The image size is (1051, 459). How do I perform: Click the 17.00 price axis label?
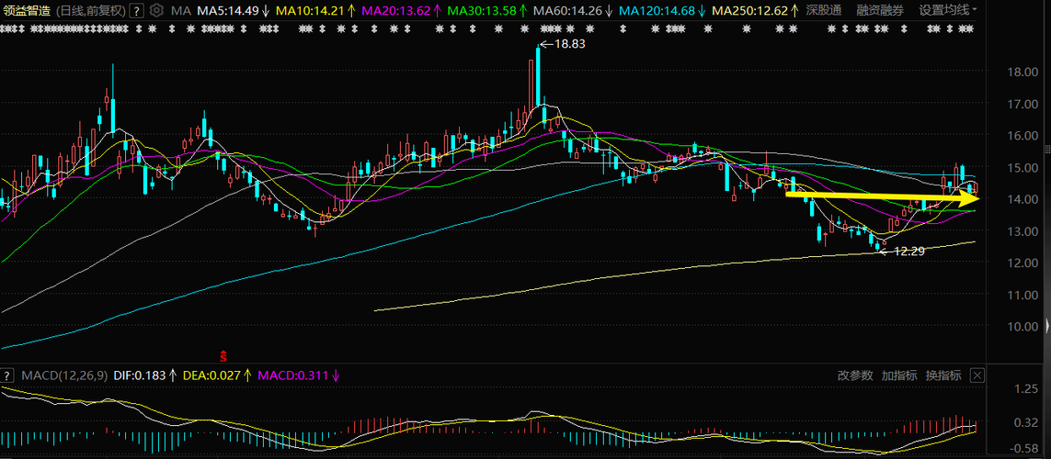[1022, 104]
